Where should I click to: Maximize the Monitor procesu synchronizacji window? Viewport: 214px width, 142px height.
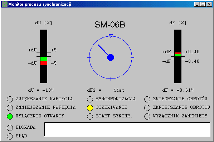[x=203, y=4]
